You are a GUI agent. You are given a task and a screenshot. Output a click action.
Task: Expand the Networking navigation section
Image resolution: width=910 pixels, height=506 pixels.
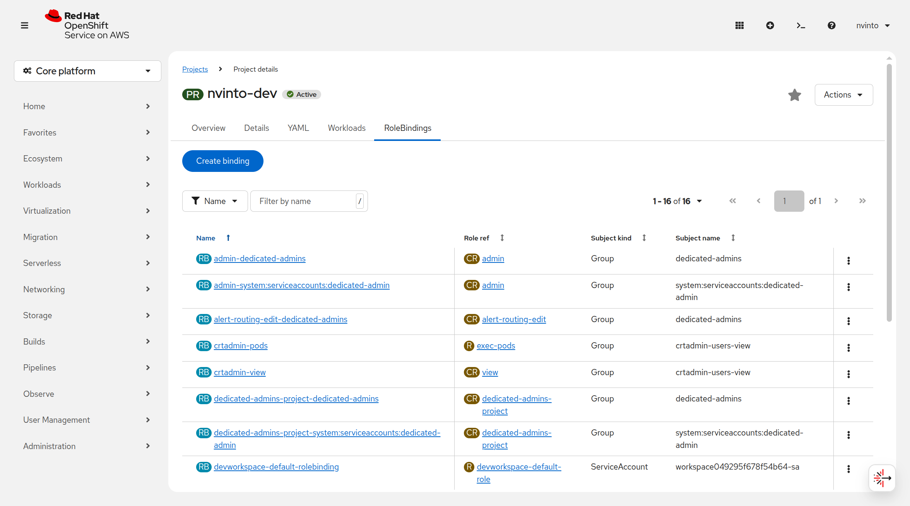[x=87, y=289]
